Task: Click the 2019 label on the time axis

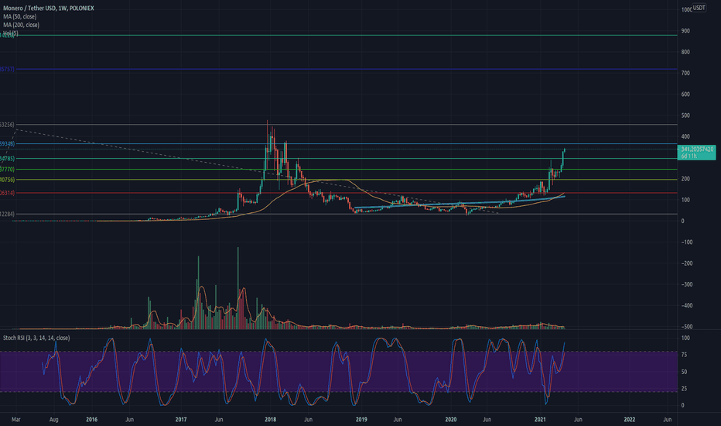Action: click(361, 420)
